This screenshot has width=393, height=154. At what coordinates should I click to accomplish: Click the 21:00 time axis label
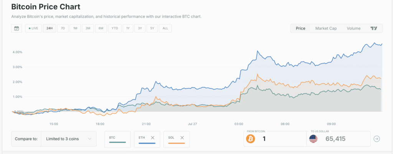[146, 124]
